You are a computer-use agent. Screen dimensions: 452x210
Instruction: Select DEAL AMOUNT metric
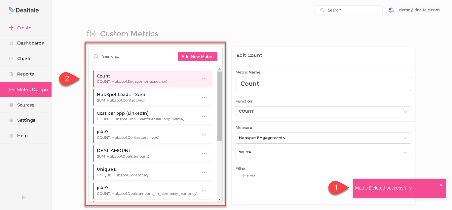152,153
